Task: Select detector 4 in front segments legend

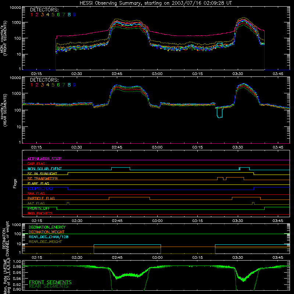Action: [48, 15]
